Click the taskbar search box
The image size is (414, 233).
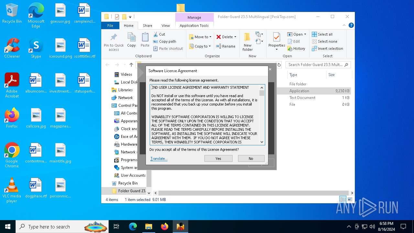[62, 227]
